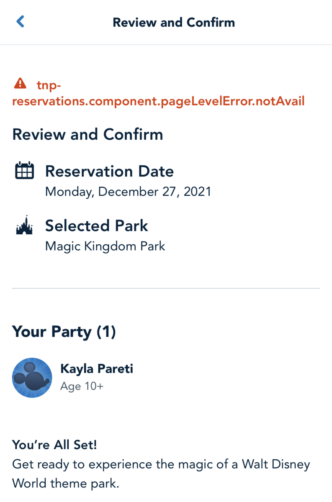Tap the calendar icon beside Reservation Date
The width and height of the screenshot is (332, 502).
click(x=24, y=172)
